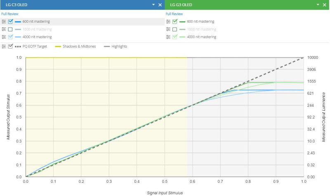Click the '621' luminance axis value
Viewport: 330px width, 196px height.
(311, 93)
